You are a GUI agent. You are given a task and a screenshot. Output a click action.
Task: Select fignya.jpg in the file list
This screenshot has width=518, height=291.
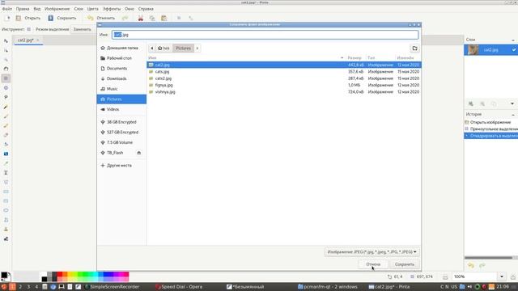pos(284,85)
